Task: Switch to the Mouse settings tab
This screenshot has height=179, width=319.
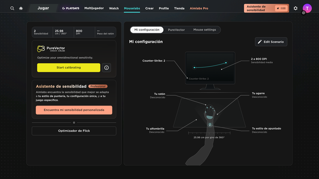Action: pos(204,30)
